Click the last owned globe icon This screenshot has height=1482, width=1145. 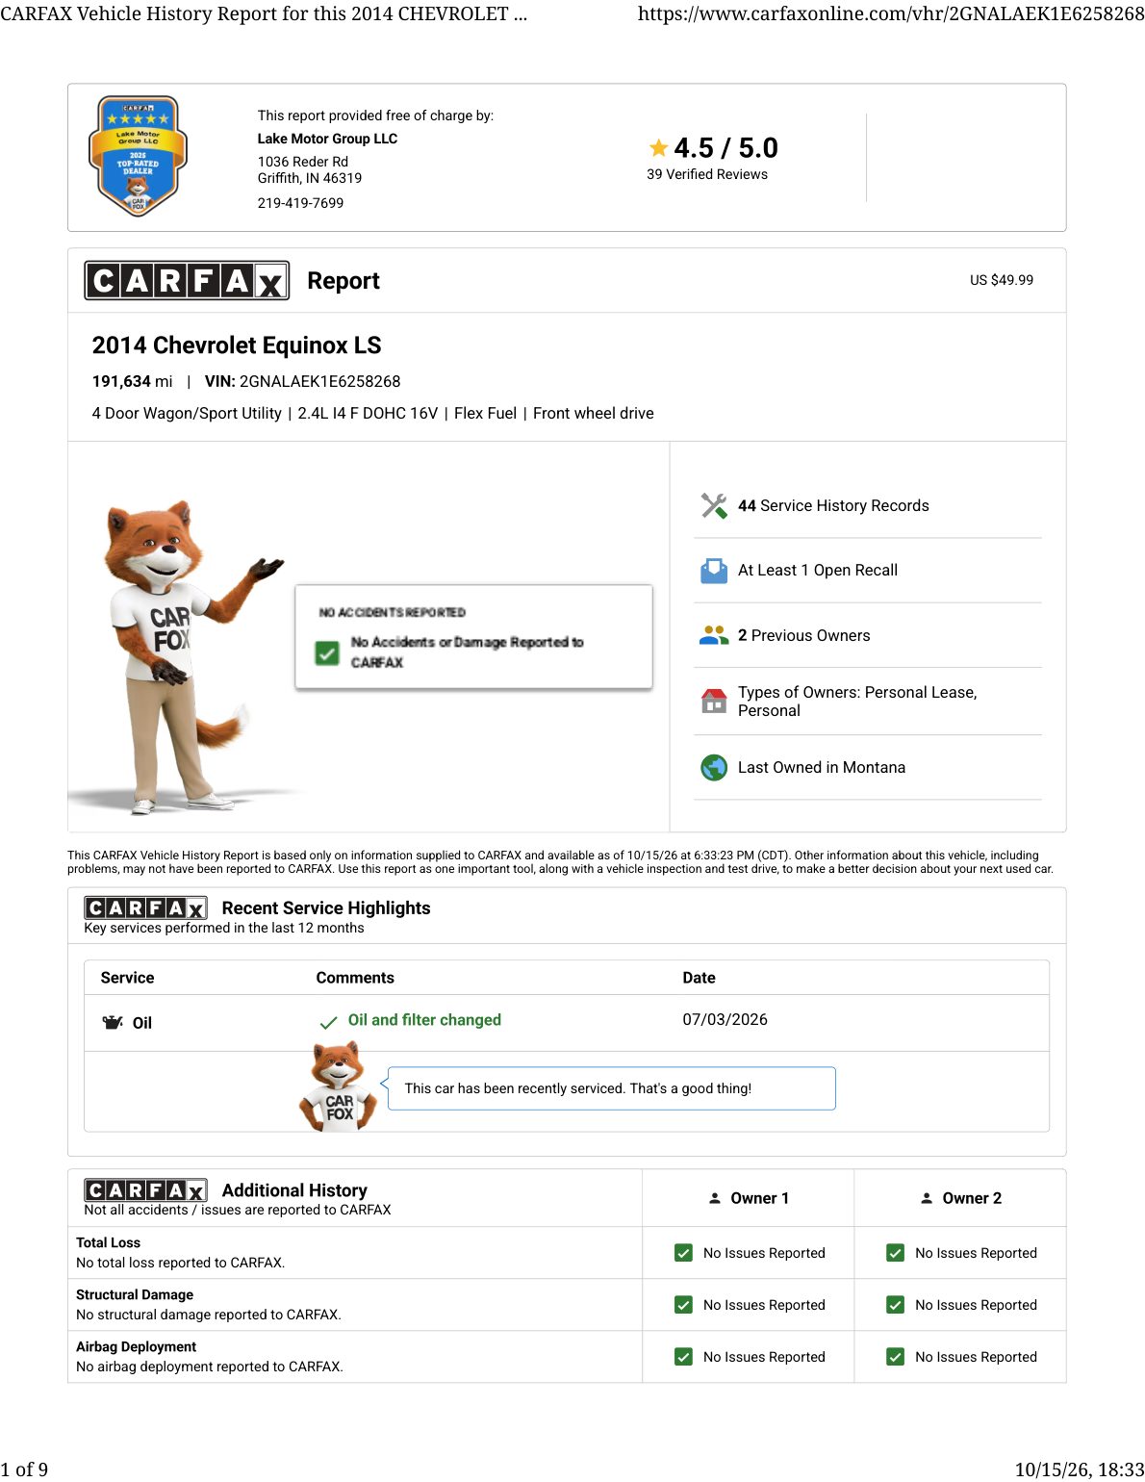coord(714,767)
